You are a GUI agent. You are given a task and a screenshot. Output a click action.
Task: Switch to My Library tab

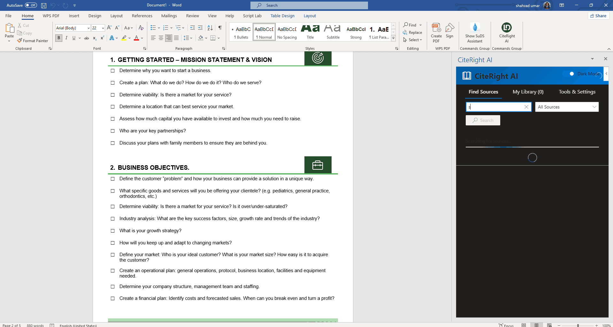[528, 92]
